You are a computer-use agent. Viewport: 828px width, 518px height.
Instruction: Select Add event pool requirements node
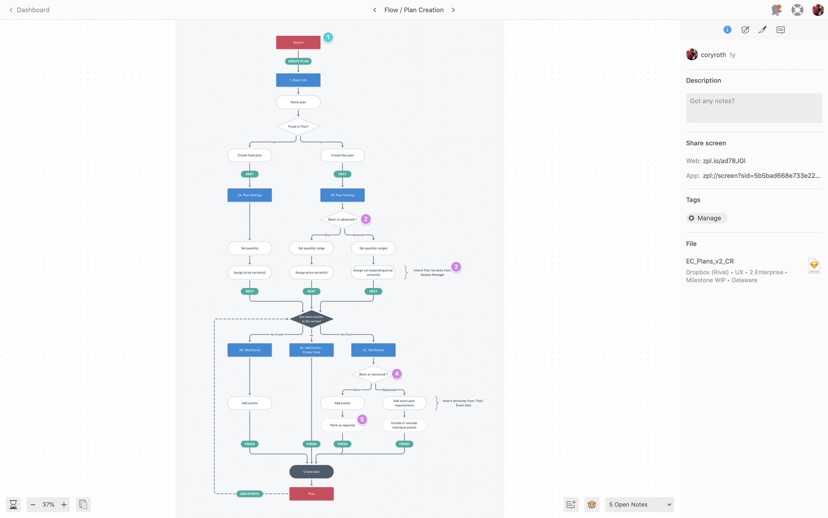point(404,403)
